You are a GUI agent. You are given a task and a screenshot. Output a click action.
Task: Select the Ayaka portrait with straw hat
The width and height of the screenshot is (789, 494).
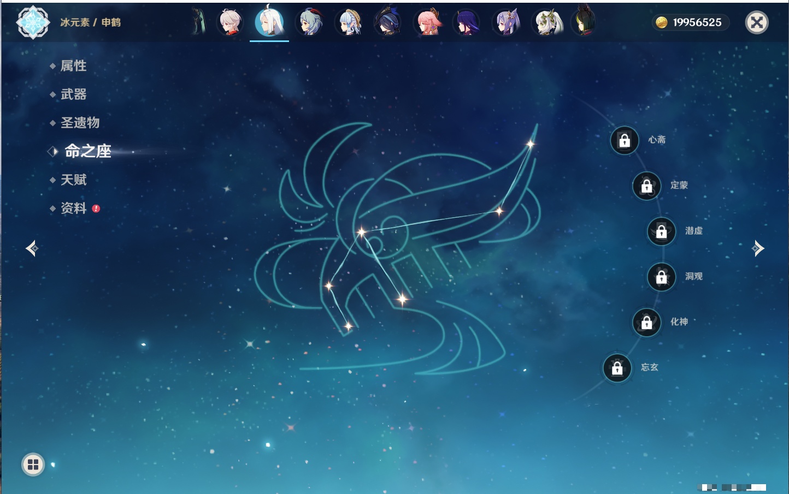point(349,22)
